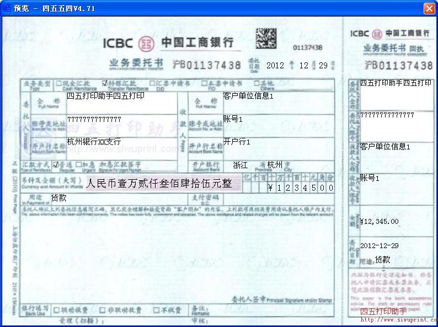
Task: Click payer account 77777777777777 on receipt stub
Action: pyautogui.click(x=387, y=115)
